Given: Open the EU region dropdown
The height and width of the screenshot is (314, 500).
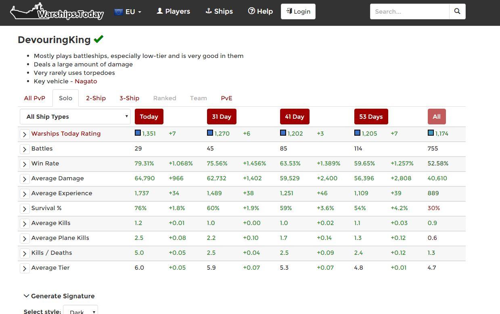Looking at the screenshot, I should coord(128,11).
